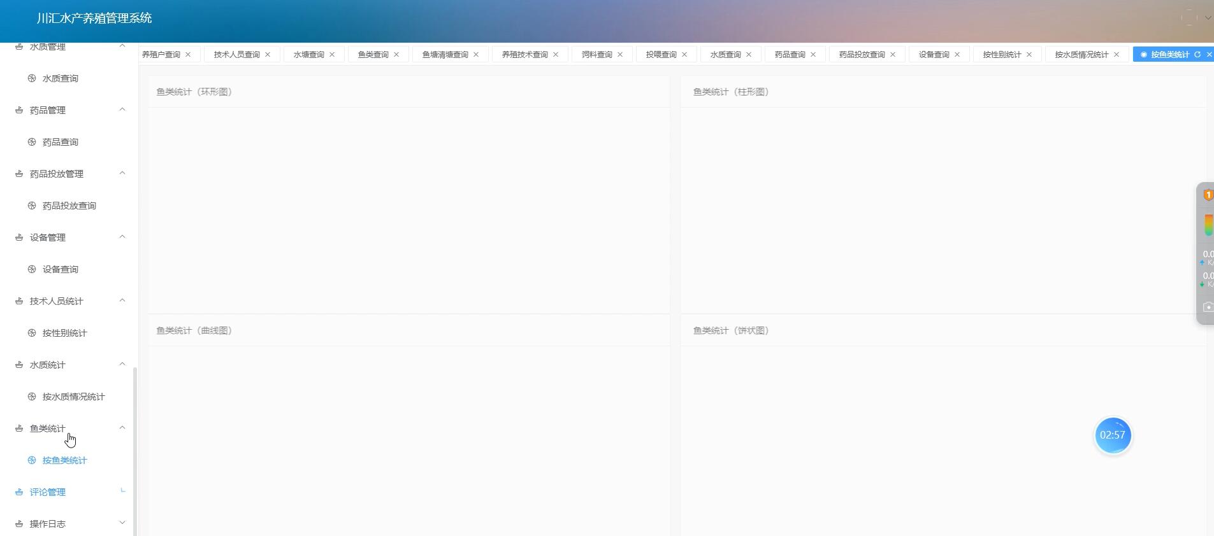Close the 设备查询 tab
This screenshot has height=536, width=1214.
957,55
